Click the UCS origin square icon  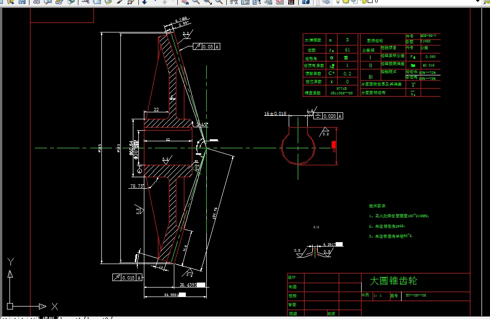tap(10, 306)
